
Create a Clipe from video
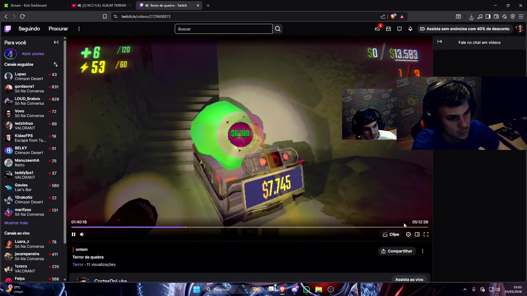391,234
